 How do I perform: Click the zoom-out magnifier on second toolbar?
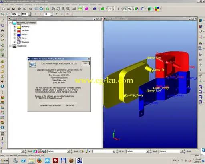pos(7,14)
